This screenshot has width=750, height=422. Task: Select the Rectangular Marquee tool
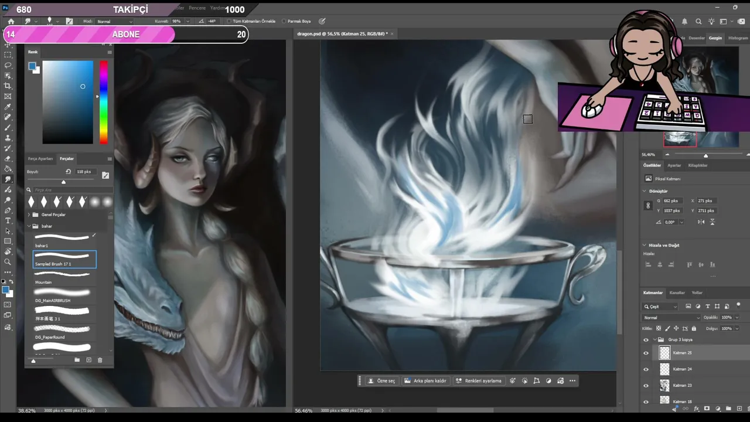[x=8, y=55]
